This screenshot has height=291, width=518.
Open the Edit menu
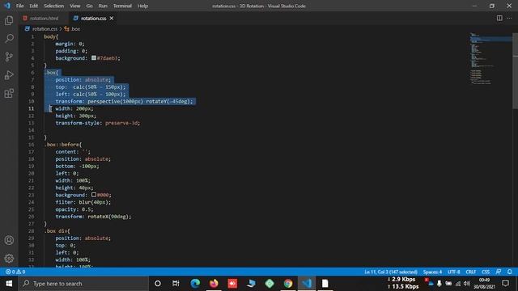[33, 6]
